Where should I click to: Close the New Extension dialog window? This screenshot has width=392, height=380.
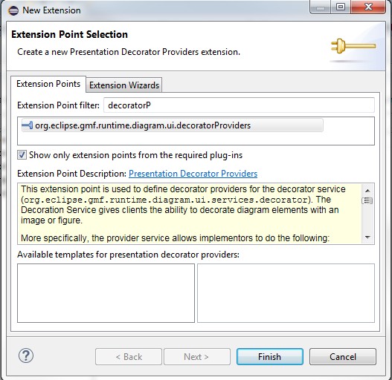click(368, 7)
